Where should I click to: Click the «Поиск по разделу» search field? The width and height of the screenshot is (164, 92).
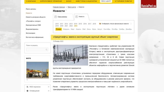37,50
